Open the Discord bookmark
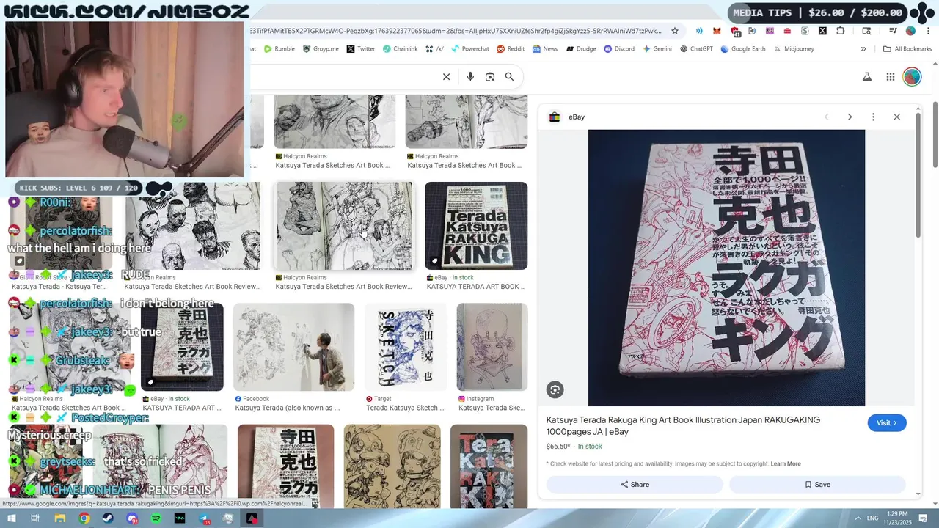This screenshot has width=939, height=528. coord(619,49)
